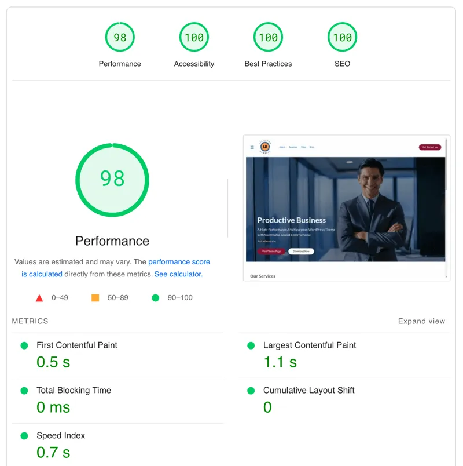Click the Performance label under the top gauge

tap(120, 64)
